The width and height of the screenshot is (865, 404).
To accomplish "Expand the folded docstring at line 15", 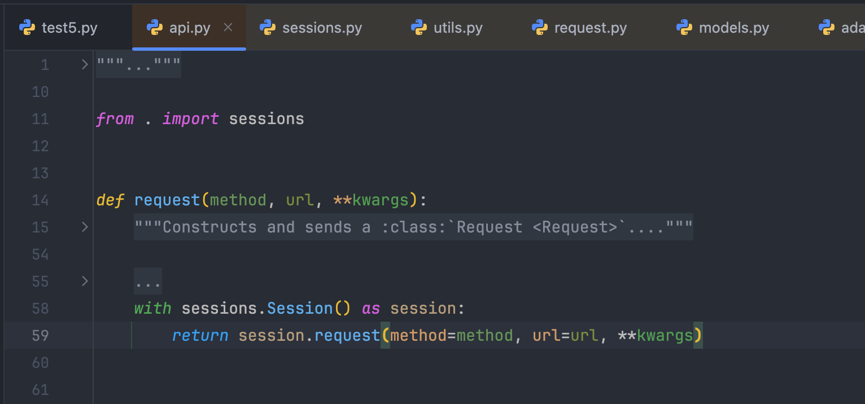I will [85, 227].
